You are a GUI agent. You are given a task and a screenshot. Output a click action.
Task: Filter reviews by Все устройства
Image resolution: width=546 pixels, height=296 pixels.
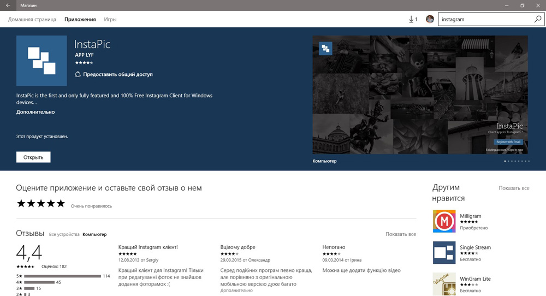pos(64,234)
